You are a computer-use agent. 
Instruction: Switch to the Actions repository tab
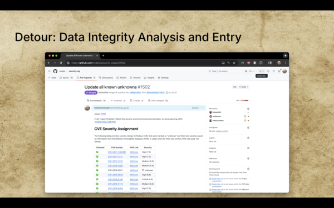(x=121, y=78)
